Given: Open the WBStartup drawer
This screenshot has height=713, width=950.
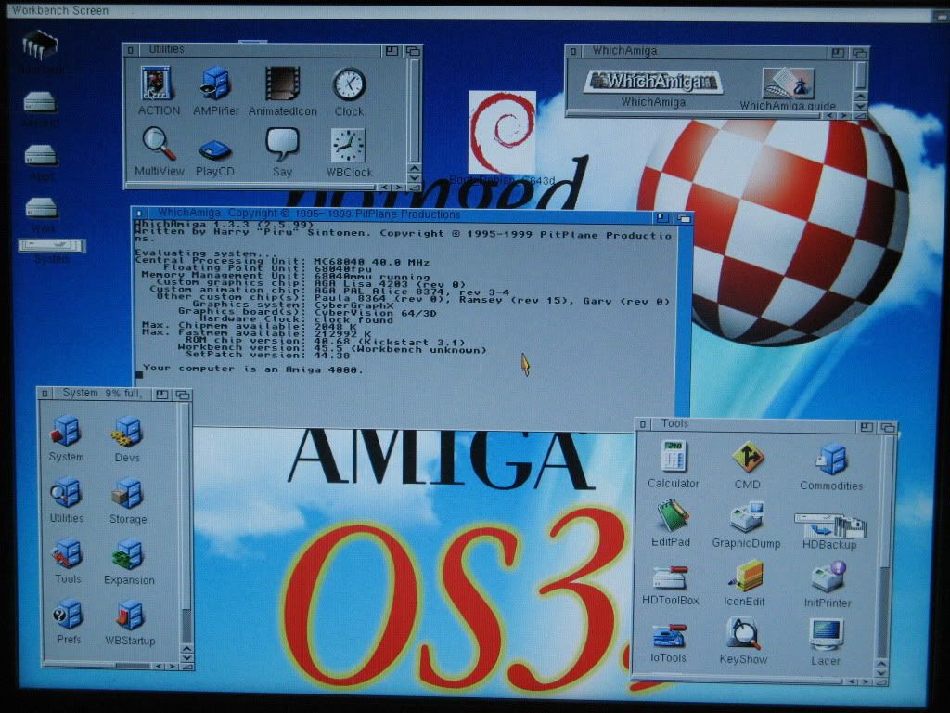Looking at the screenshot, I should pyautogui.click(x=130, y=615).
